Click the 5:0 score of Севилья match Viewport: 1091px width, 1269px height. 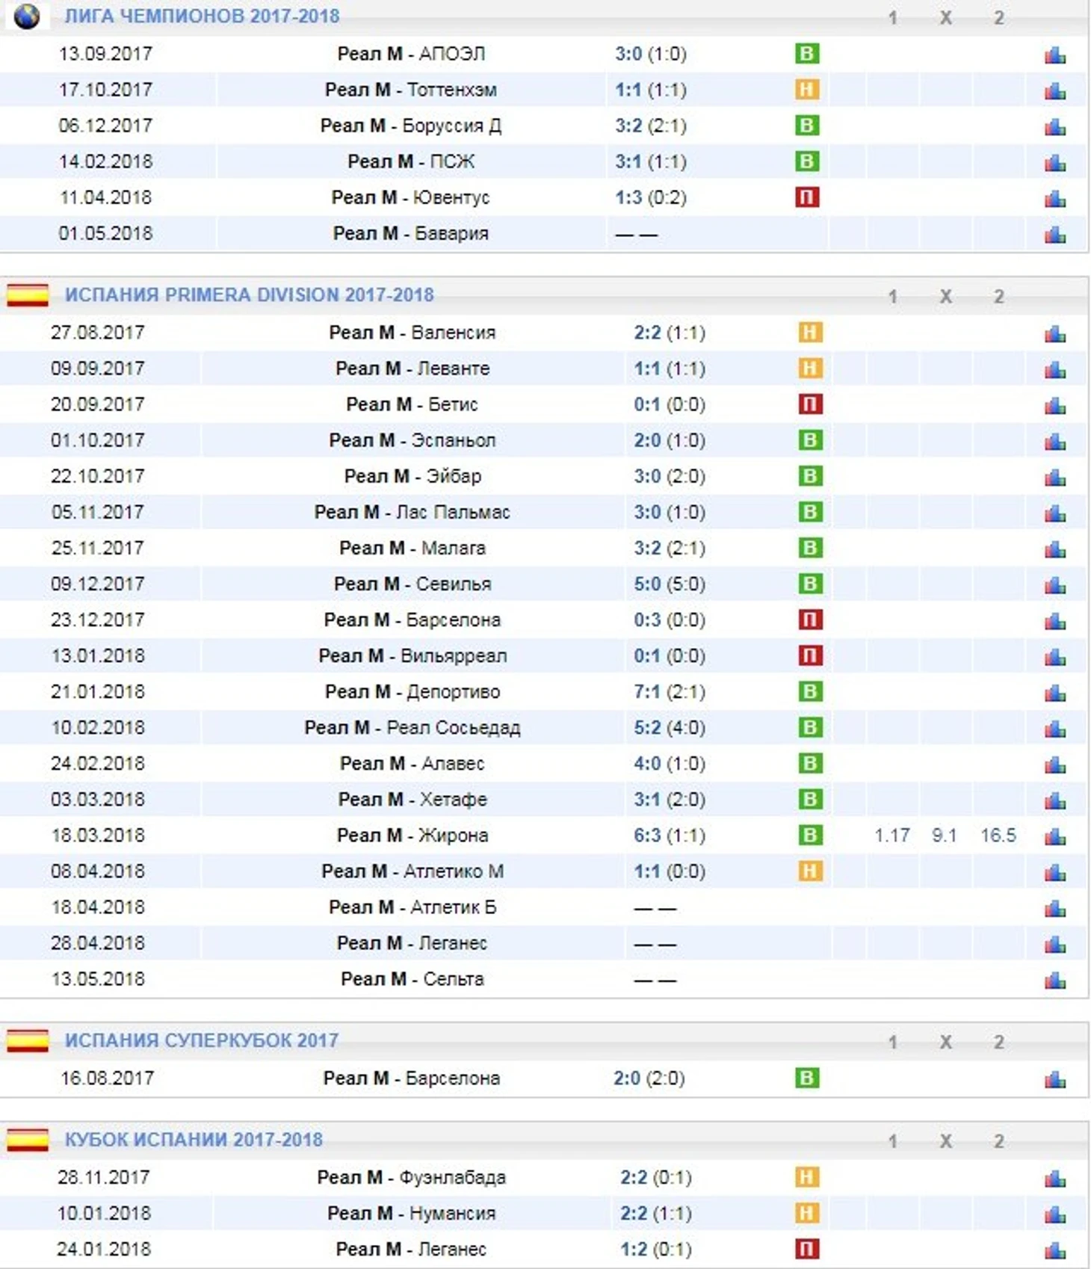[x=647, y=584]
